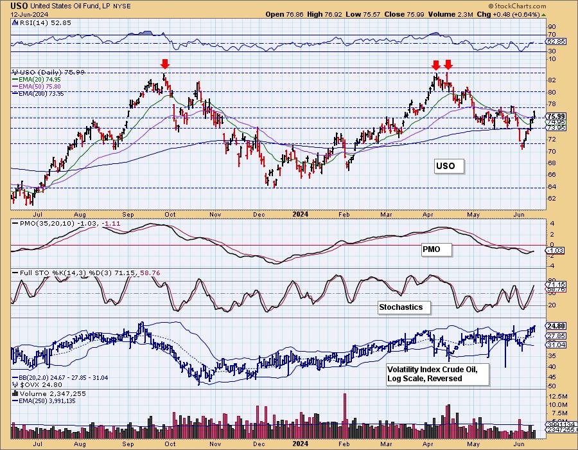This screenshot has height=450, width=578.
Task: Click the Apr month label below the price panel
Action: [x=428, y=215]
